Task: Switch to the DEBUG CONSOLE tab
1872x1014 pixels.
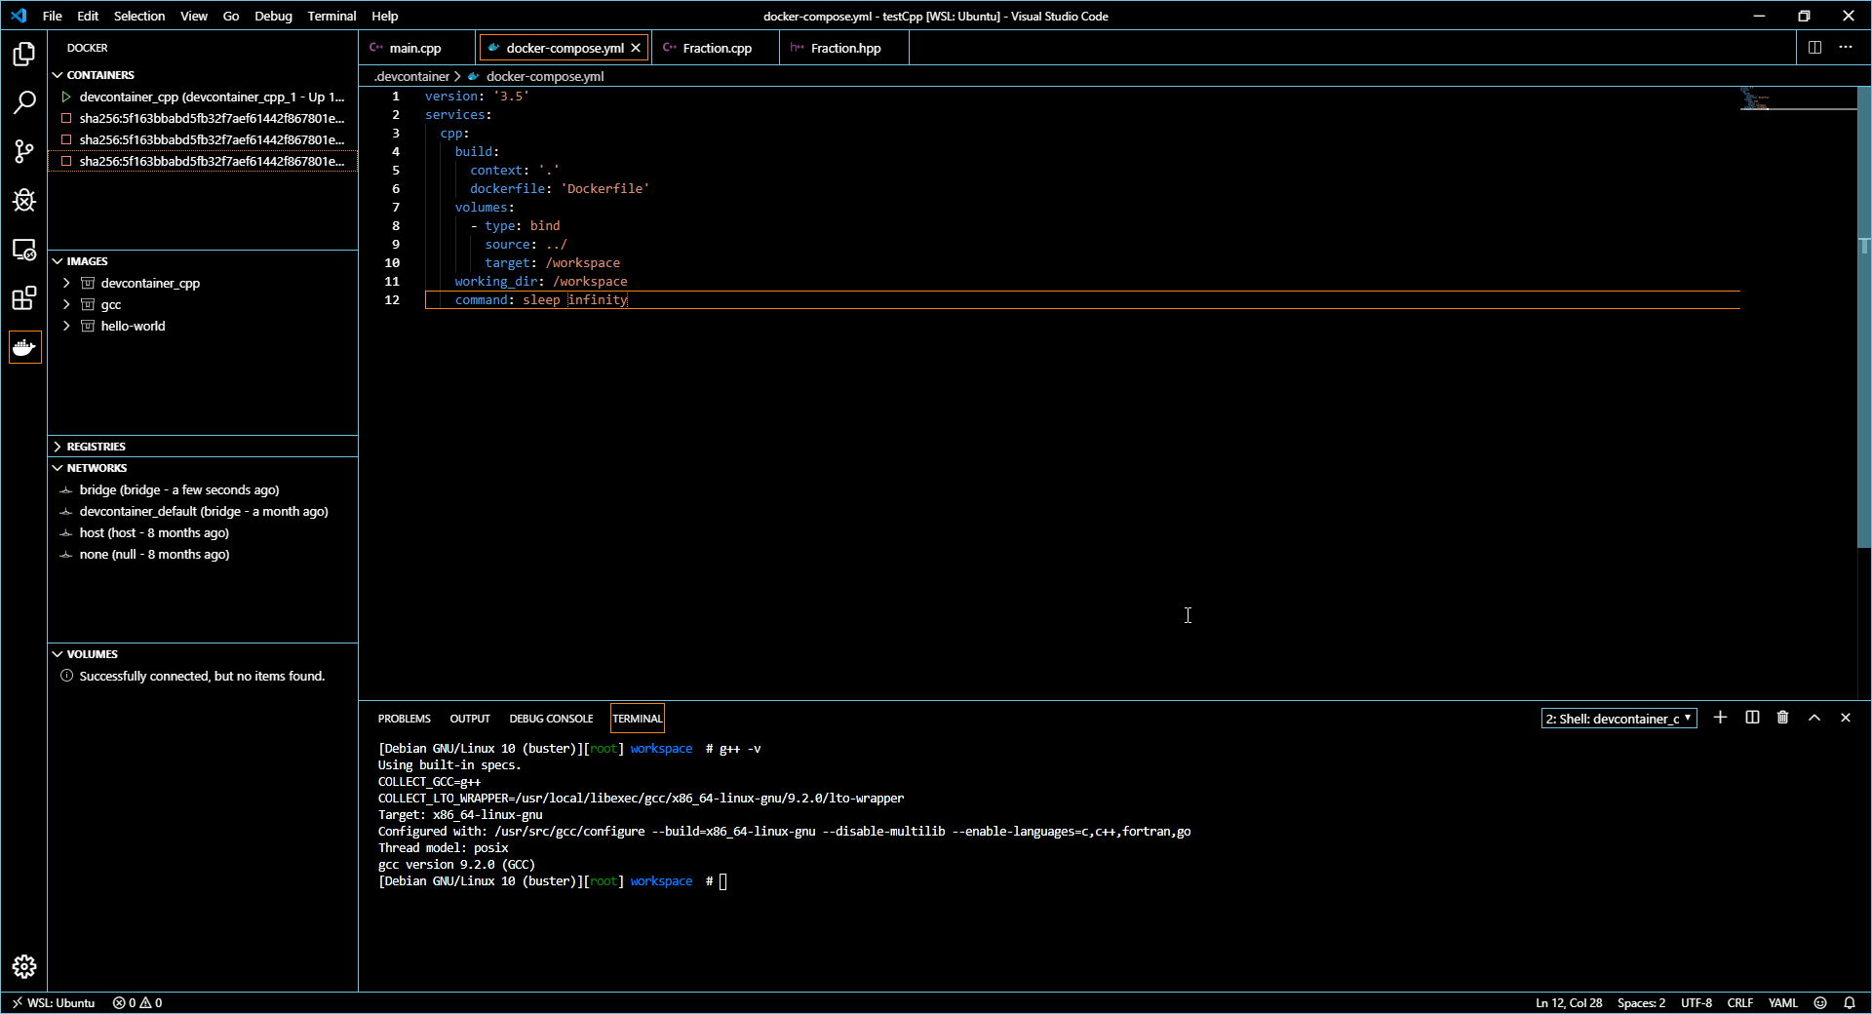Action: (x=551, y=719)
